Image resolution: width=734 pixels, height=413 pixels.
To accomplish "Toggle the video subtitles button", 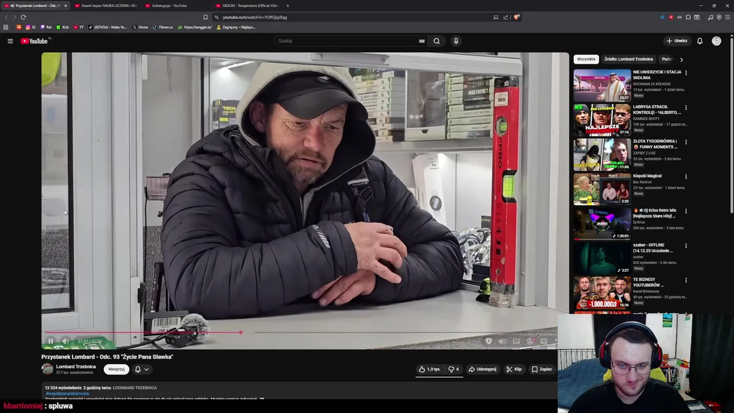I will tap(516, 341).
